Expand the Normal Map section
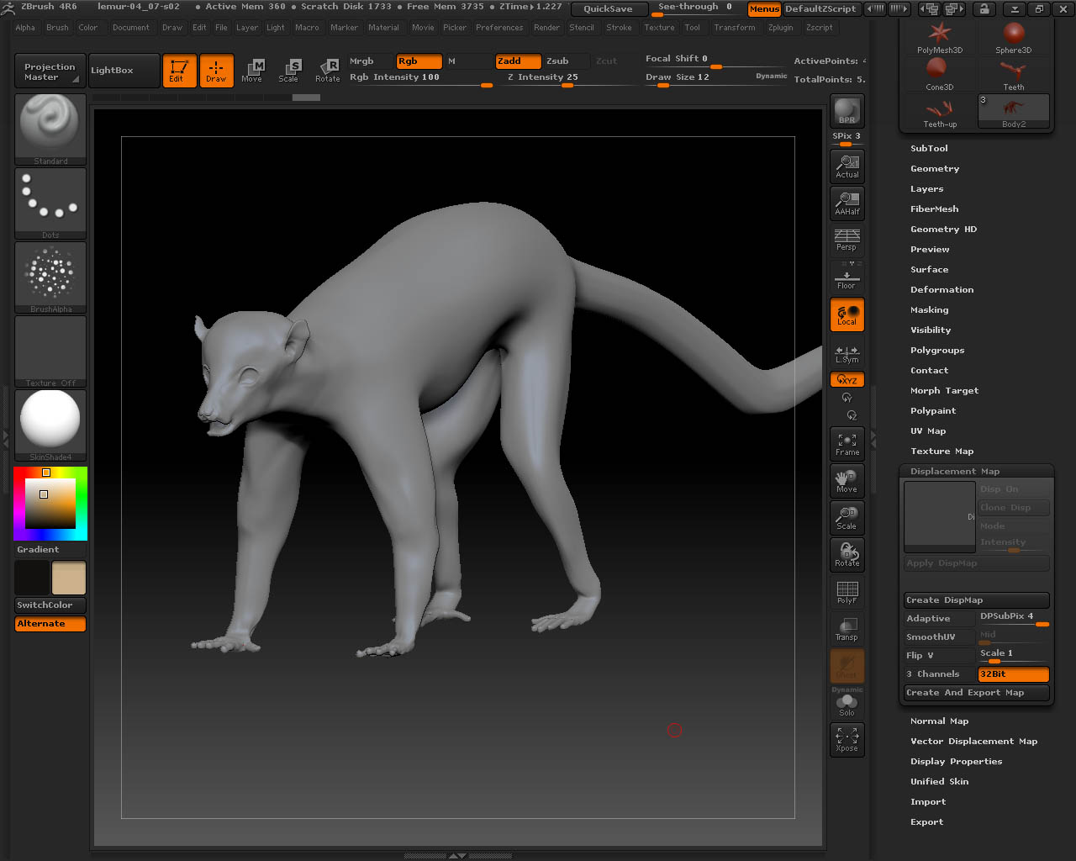Screen dimensions: 1076x861 tap(939, 721)
